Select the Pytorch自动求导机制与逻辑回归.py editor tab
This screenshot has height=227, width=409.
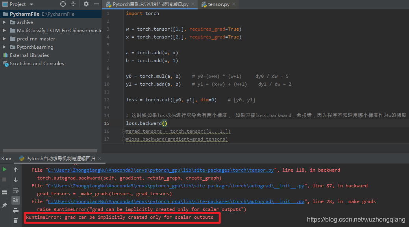coord(150,4)
